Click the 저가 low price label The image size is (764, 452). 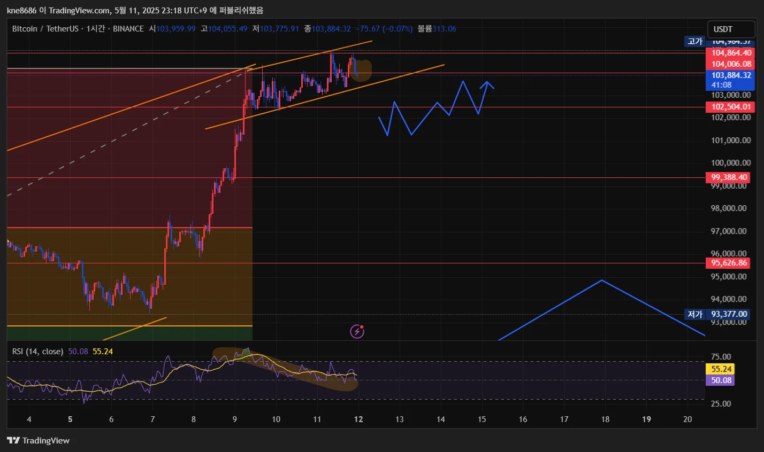tap(695, 314)
